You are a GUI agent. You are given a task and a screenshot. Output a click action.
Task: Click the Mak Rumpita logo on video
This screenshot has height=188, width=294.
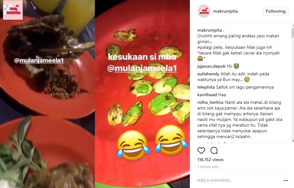pyautogui.click(x=13, y=10)
